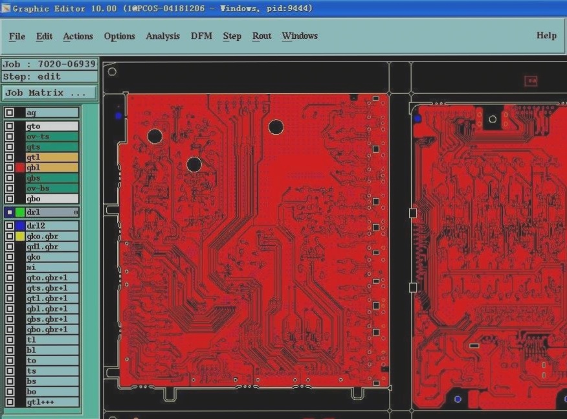
Task: Expand the DFM menu
Action: (x=201, y=36)
